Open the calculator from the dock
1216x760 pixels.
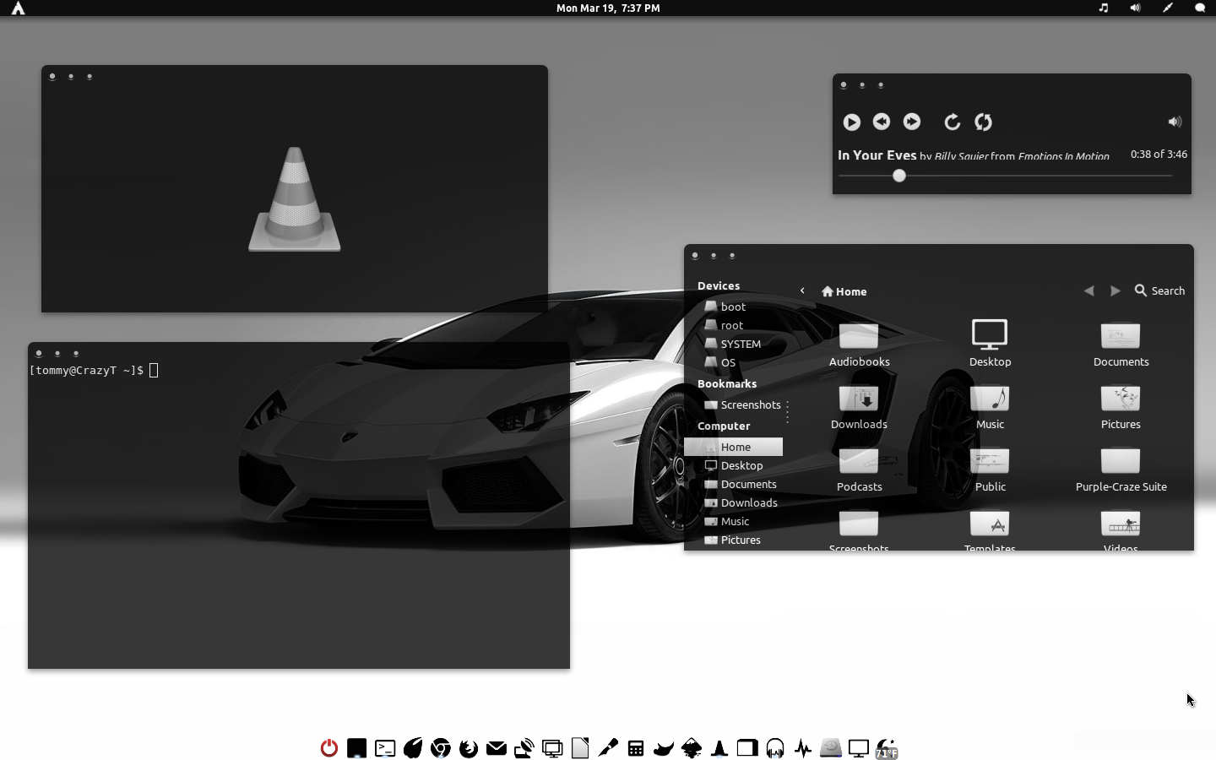click(636, 748)
